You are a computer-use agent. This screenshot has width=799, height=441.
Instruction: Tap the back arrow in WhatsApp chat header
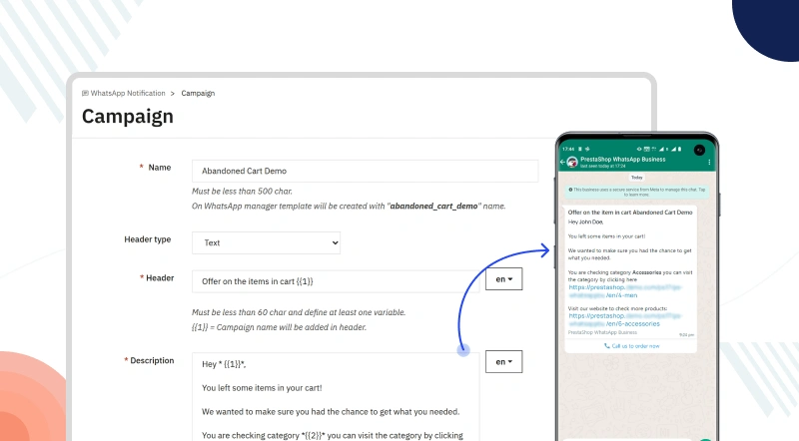click(562, 160)
